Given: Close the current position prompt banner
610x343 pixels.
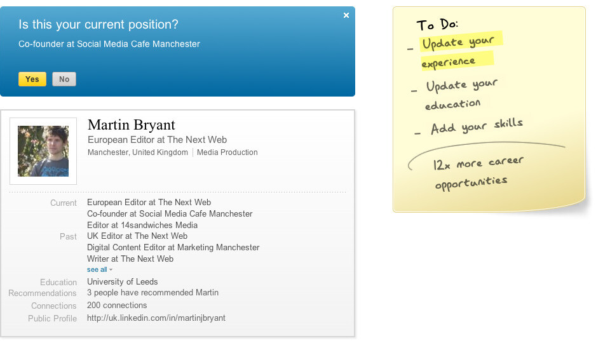Looking at the screenshot, I should click(x=346, y=15).
